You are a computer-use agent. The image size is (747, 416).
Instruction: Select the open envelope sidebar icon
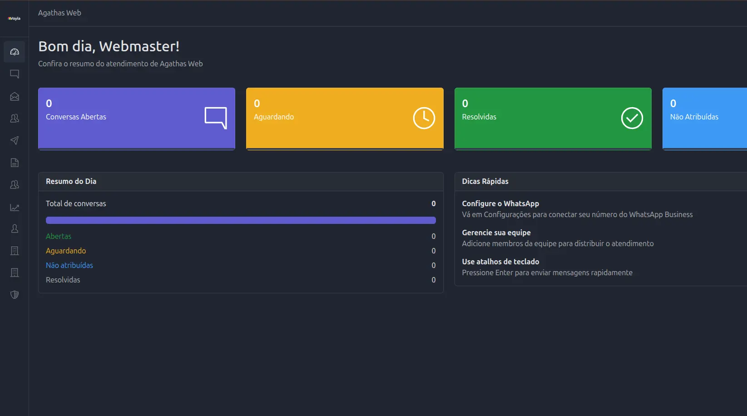(x=15, y=96)
